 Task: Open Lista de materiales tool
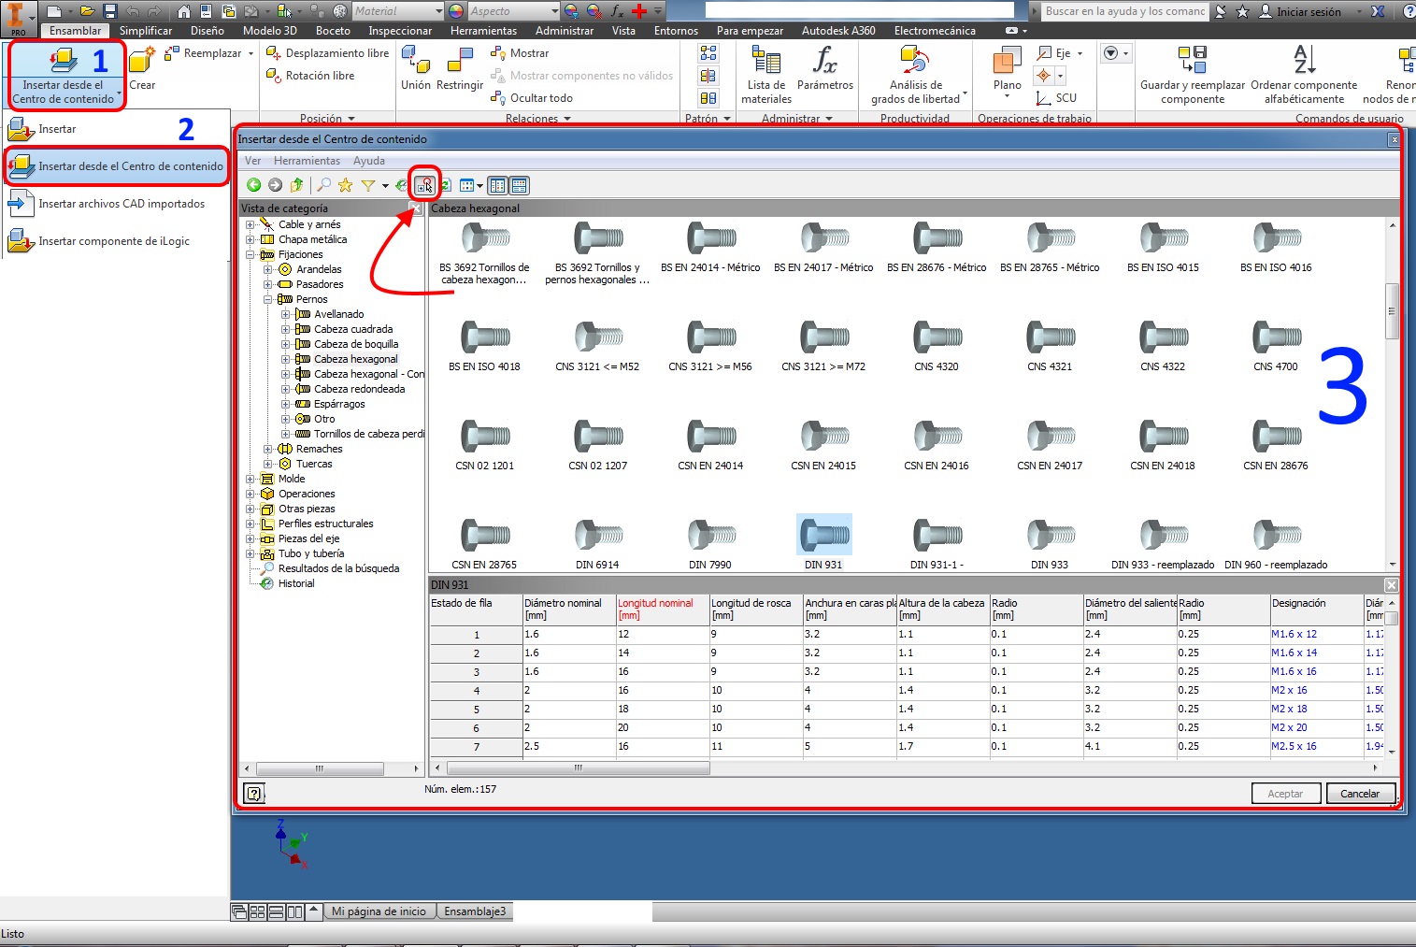tap(766, 75)
